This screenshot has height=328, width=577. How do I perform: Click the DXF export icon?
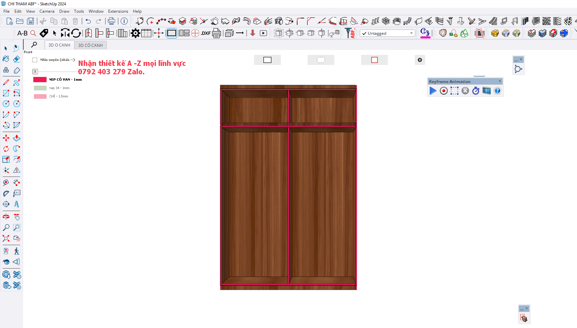point(205,33)
